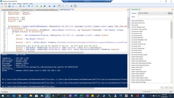This screenshot has height=98, width=174.
Task: Select Export-ipcChildBlockQuery command
Action: (x=139, y=61)
